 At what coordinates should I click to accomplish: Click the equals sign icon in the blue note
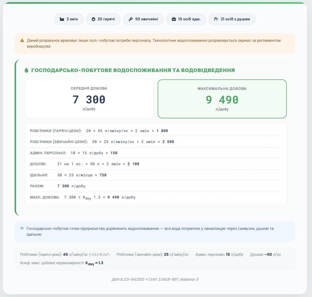point(22,228)
